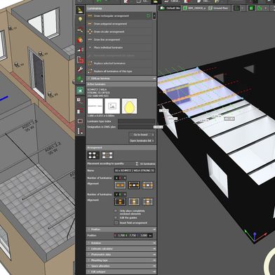
Task: Choose Draw circular arrangement
Action: click(119, 32)
